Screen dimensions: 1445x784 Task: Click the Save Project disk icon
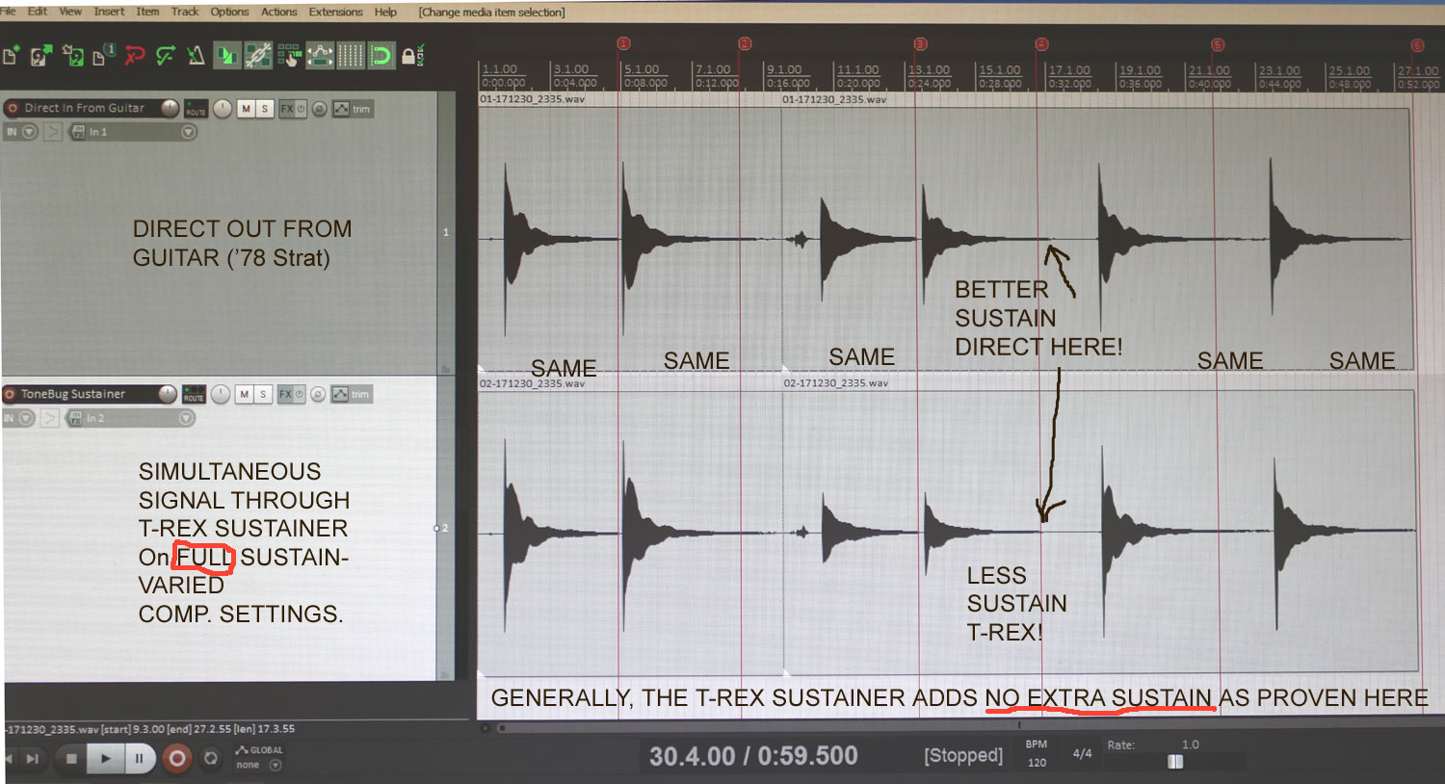[x=72, y=55]
